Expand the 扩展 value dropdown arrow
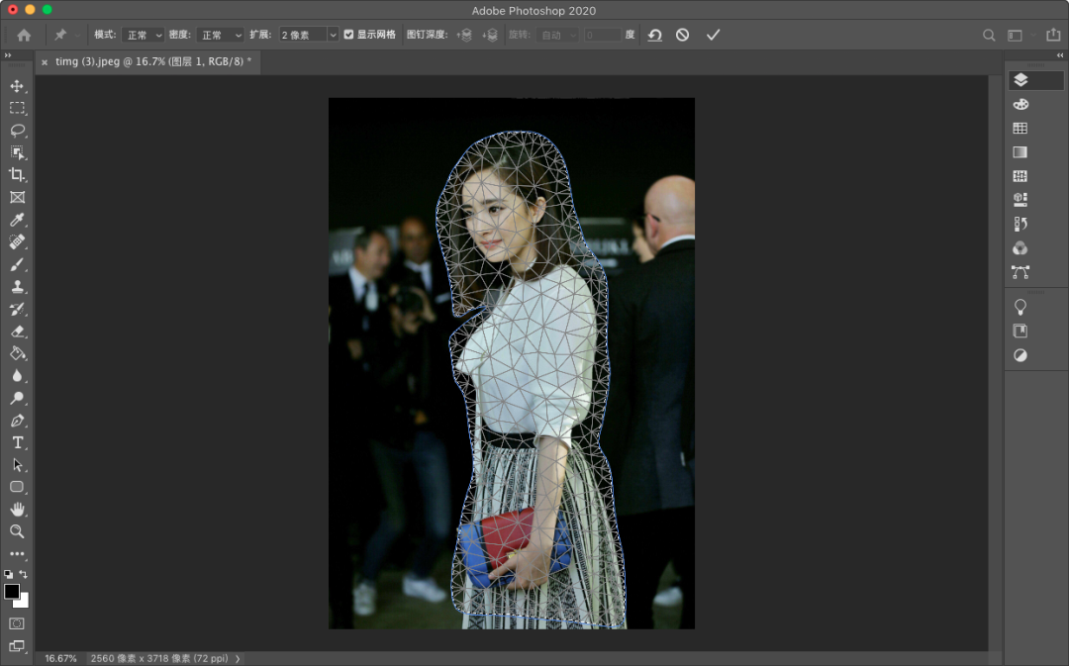The image size is (1069, 666). coord(333,35)
